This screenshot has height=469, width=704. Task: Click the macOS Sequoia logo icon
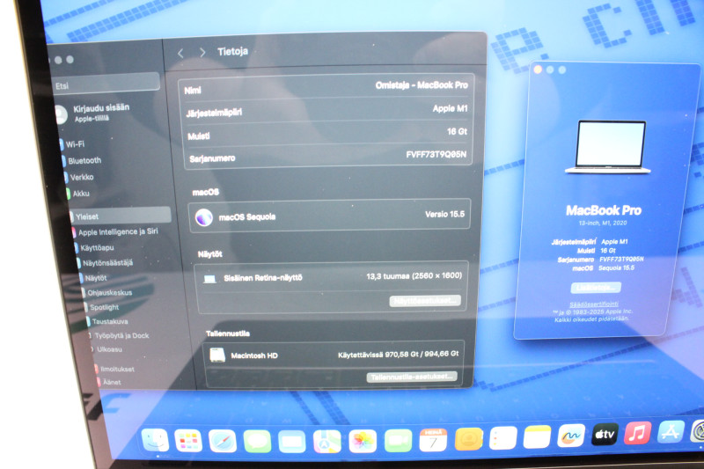click(204, 217)
